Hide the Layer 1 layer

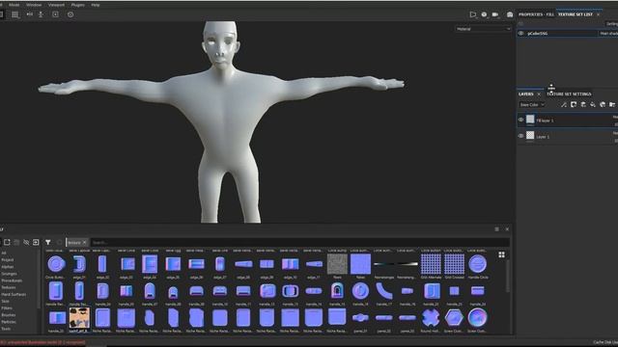(521, 136)
